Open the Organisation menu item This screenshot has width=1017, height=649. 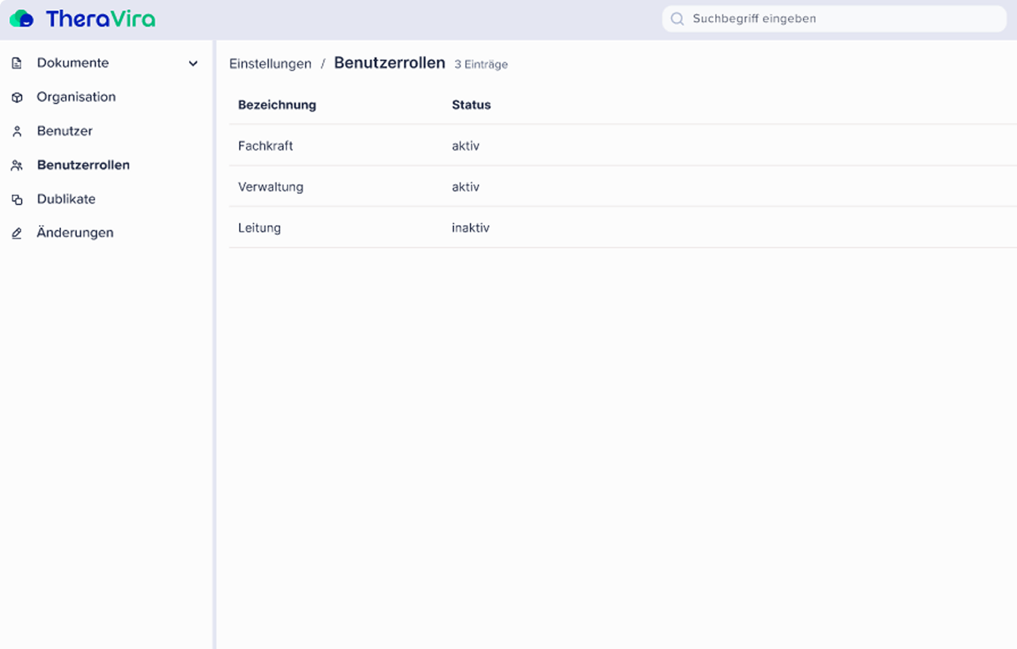(x=76, y=97)
